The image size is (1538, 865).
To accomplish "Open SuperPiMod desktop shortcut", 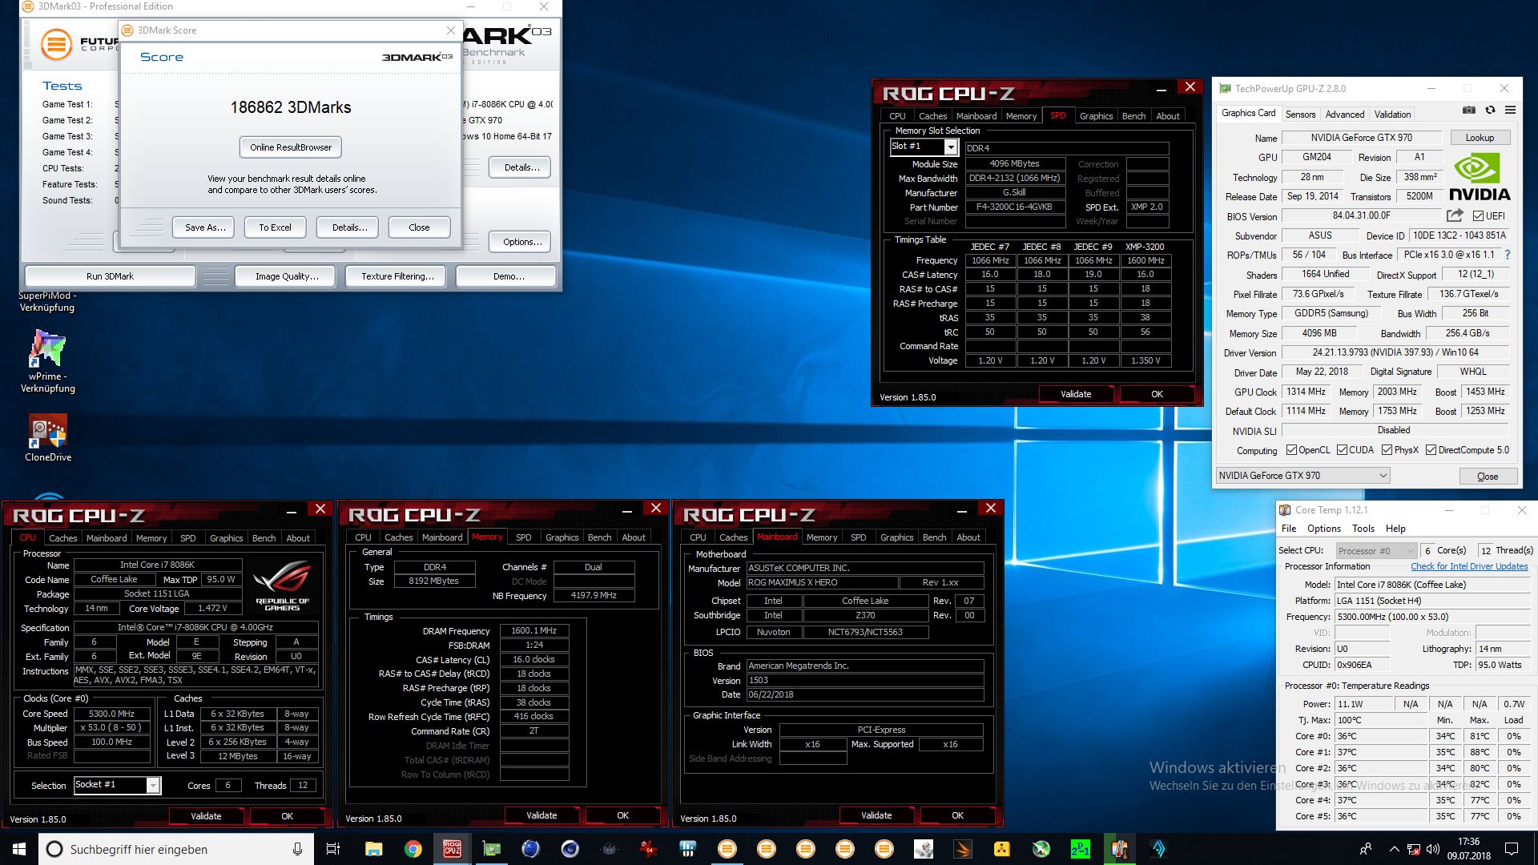I will [47, 301].
